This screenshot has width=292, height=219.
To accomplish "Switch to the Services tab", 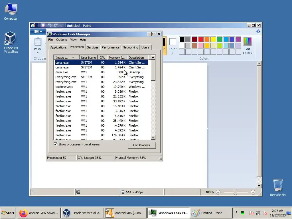I will pos(93,47).
